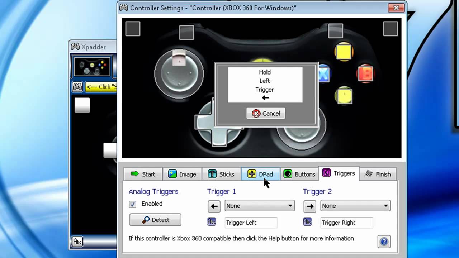The height and width of the screenshot is (258, 459).
Task: Click Abc icon beside Trigger Right
Action: (308, 222)
